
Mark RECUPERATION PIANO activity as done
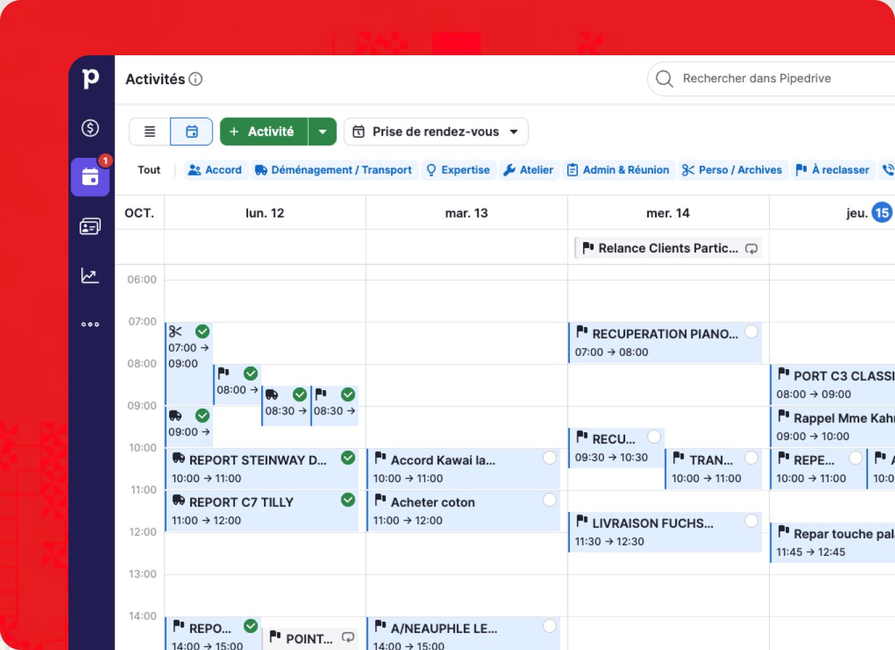tap(751, 331)
